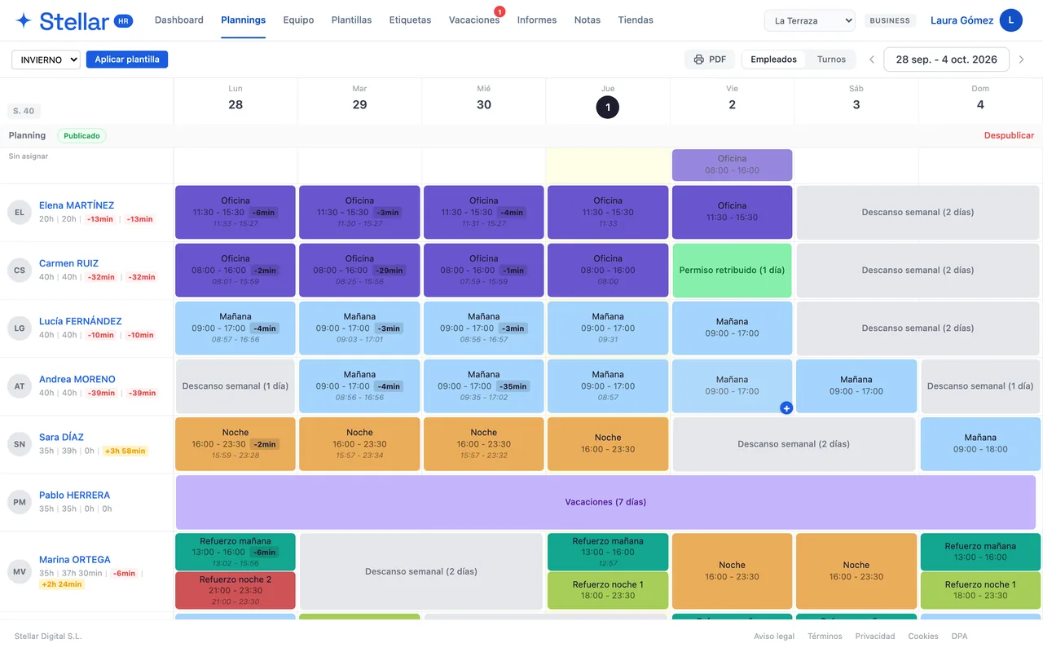1043x652 pixels.
Task: Open the Equipo tab
Action: tap(298, 20)
